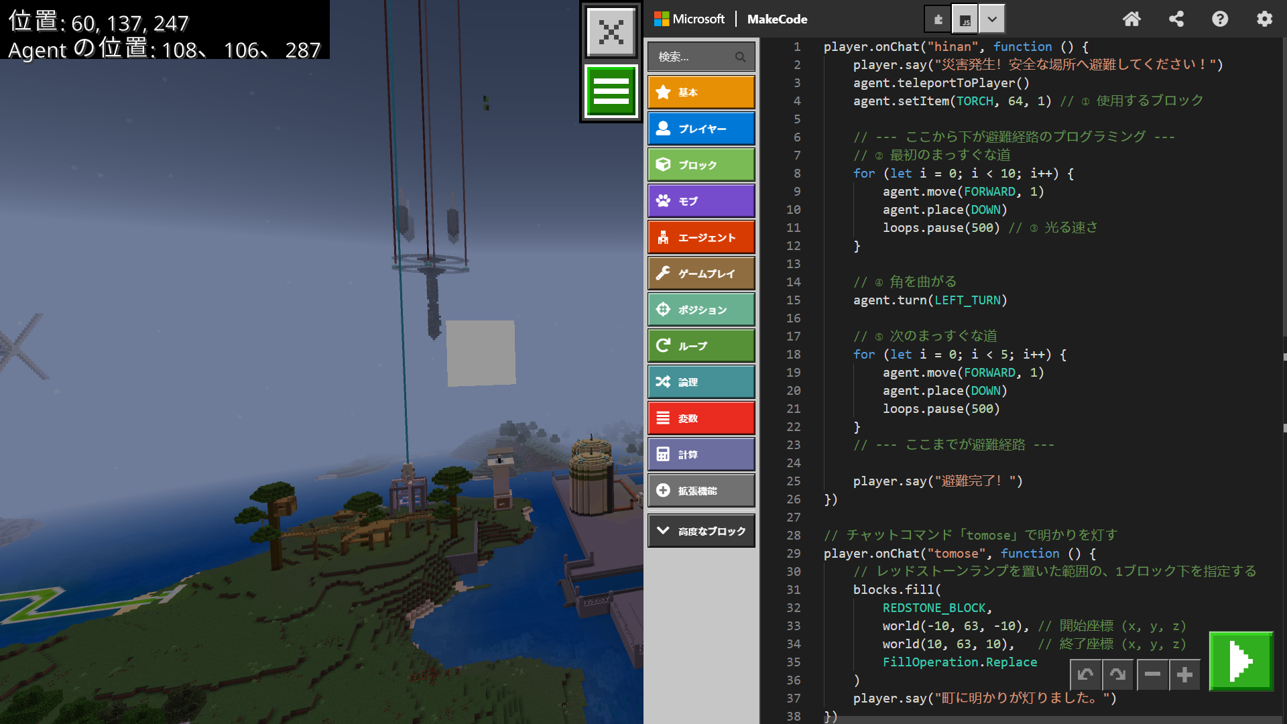Open the ポジション toolbox category
This screenshot has height=724, width=1287.
point(701,310)
